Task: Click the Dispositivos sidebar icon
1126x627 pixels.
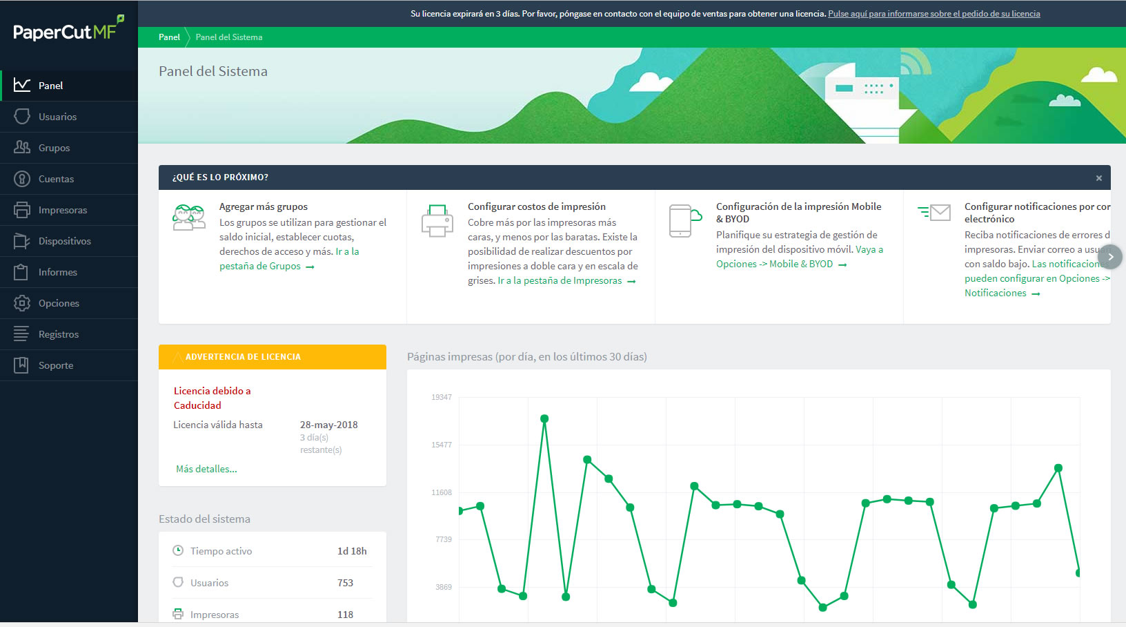Action: pos(22,241)
